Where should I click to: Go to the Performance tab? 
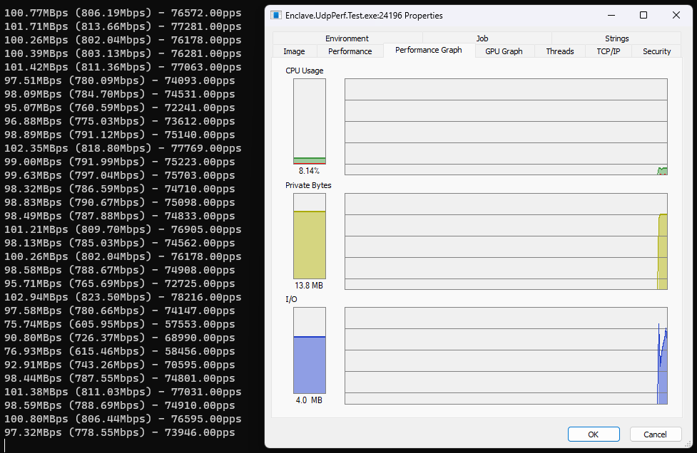tap(350, 51)
